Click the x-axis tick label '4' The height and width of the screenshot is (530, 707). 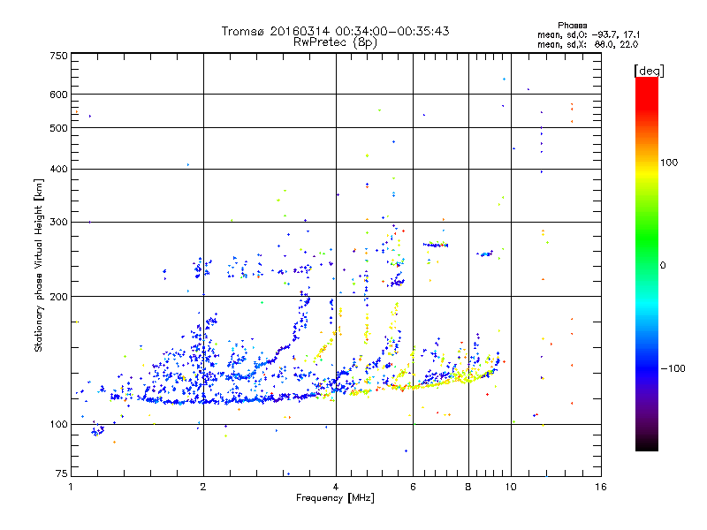tap(336, 487)
